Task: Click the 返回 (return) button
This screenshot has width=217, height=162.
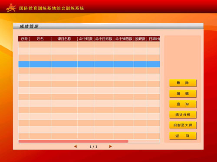Action: 183,136
